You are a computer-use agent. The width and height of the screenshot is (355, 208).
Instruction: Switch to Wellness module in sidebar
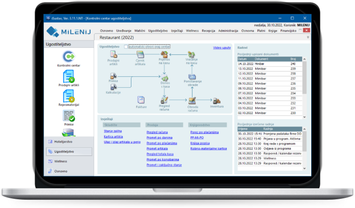coord(69,161)
